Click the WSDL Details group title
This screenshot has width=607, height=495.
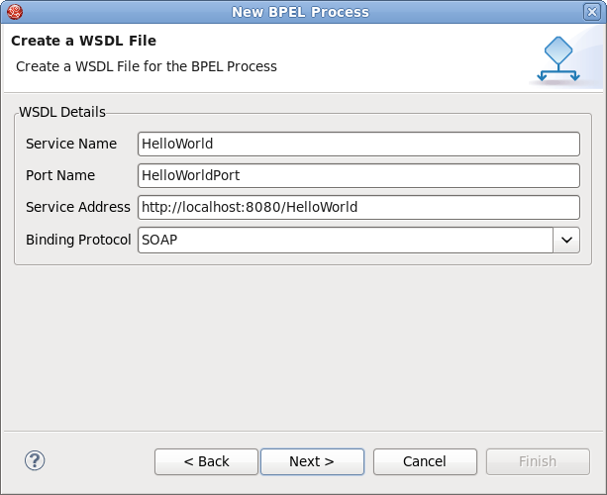click(x=62, y=112)
